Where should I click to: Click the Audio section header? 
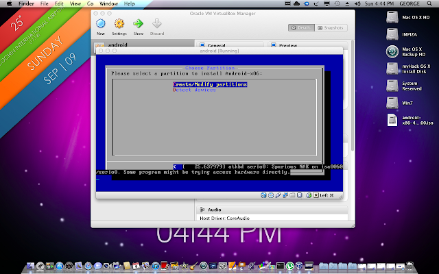coord(215,210)
